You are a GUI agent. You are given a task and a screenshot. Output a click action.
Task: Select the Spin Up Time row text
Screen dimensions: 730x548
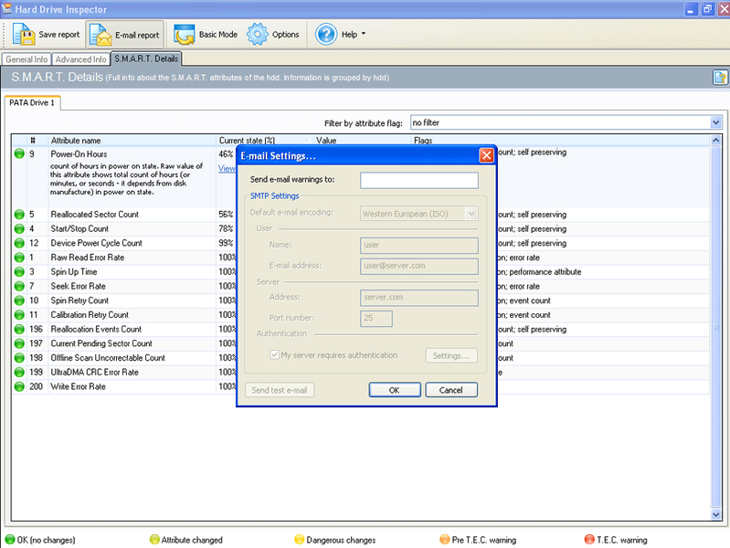coord(74,272)
